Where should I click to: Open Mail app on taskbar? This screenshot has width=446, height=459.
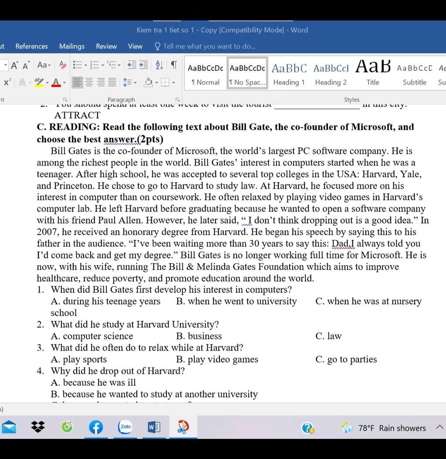(x=9, y=427)
